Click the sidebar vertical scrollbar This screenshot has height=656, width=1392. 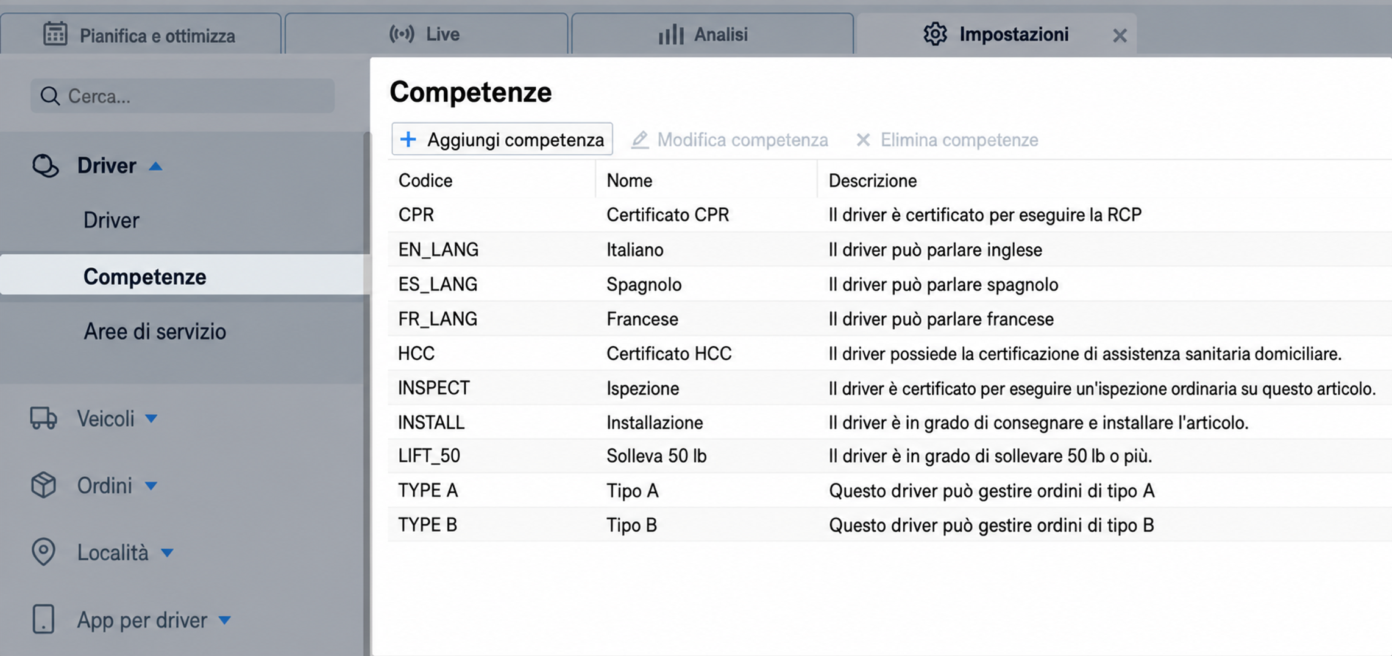tap(367, 393)
